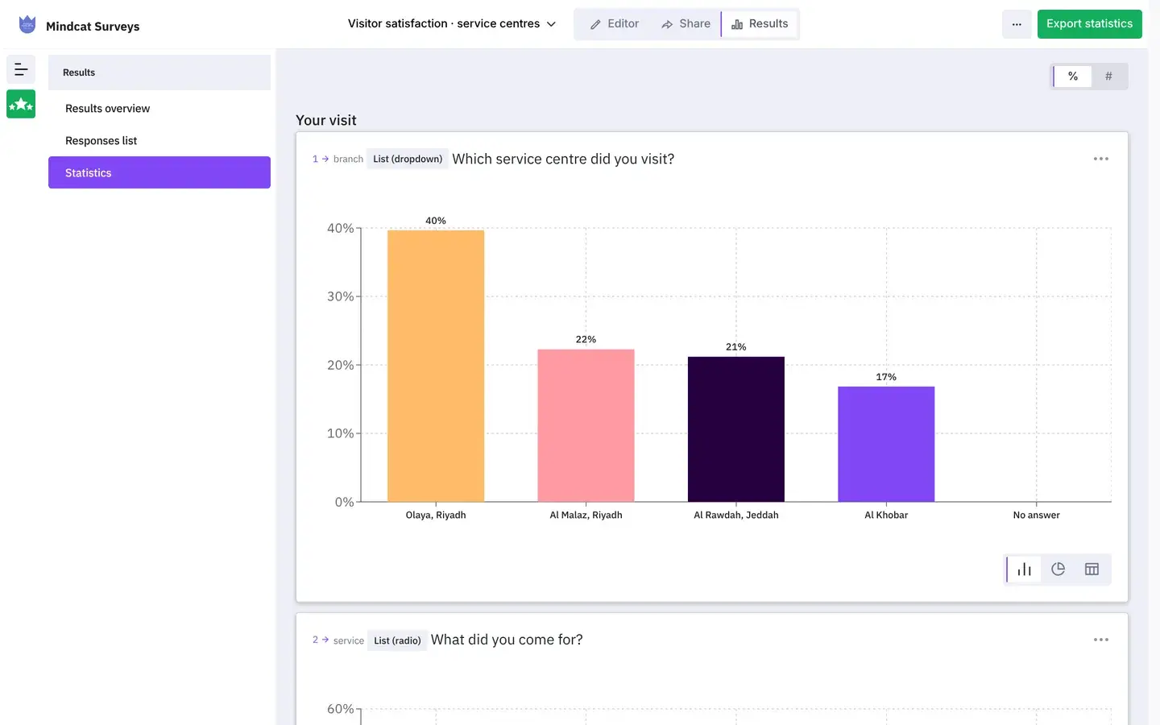This screenshot has width=1160, height=725.
Task: Click the Mindcat Surveys brand name
Action: tap(93, 27)
